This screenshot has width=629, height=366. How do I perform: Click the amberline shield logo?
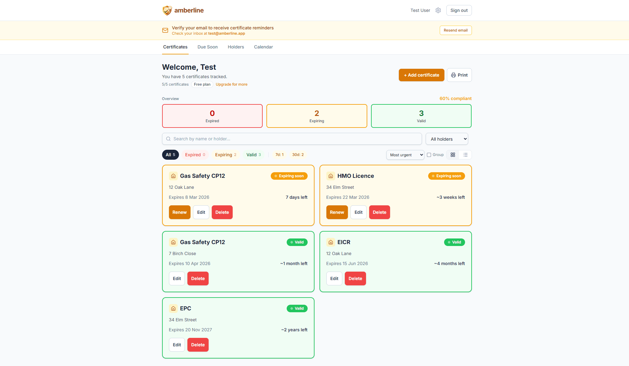tap(167, 10)
